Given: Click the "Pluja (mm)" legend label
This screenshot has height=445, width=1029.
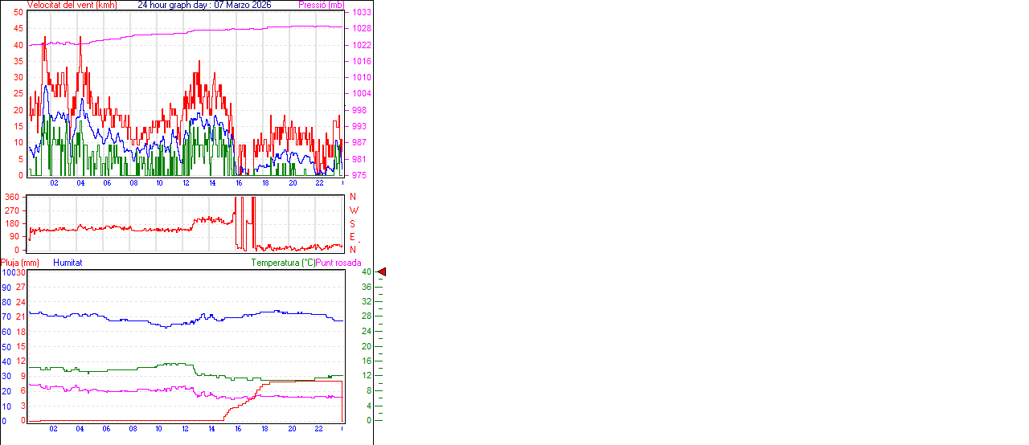Looking at the screenshot, I should coord(19,263).
